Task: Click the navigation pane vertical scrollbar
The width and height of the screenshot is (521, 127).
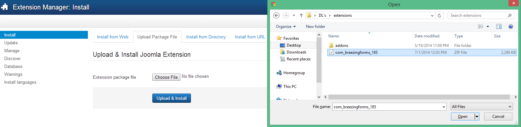Action: (x=319, y=60)
